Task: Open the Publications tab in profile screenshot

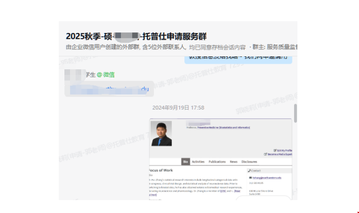Action: point(217,162)
